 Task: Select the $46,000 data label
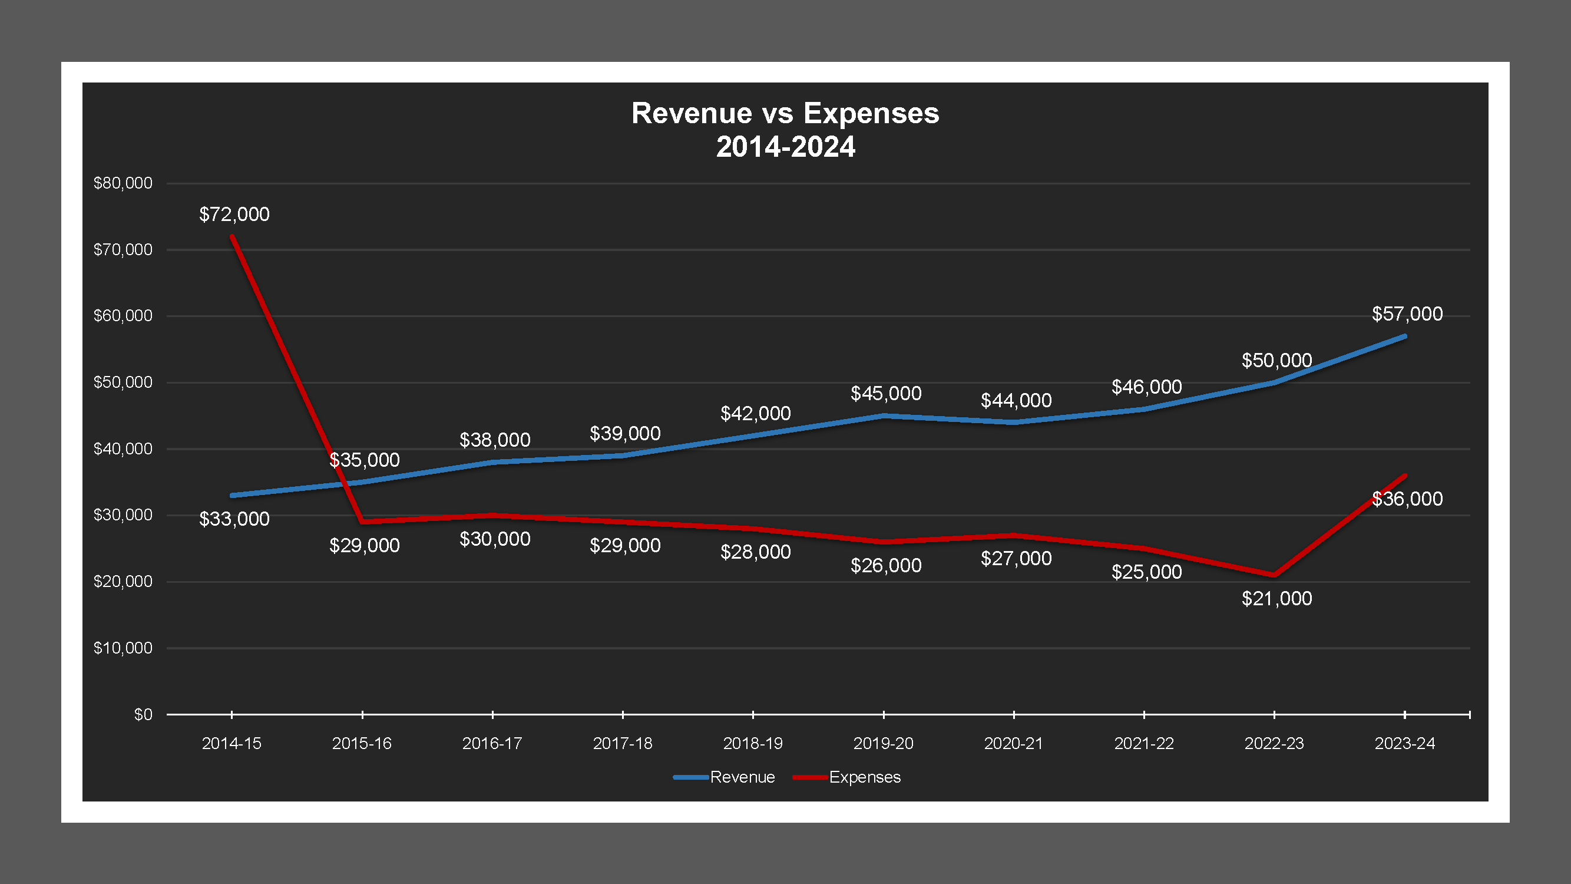(1146, 387)
